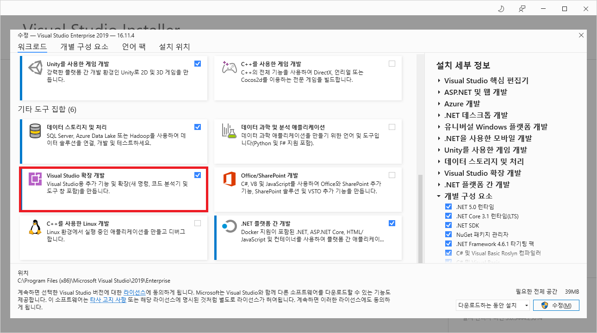The image size is (597, 333).
Task: Click the data science flask icon
Action: [229, 131]
